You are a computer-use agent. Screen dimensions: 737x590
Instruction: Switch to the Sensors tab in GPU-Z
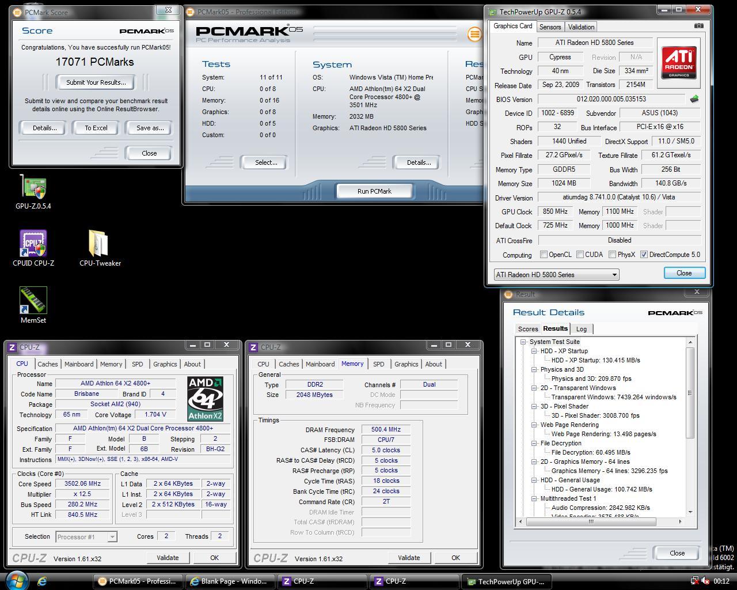point(550,27)
